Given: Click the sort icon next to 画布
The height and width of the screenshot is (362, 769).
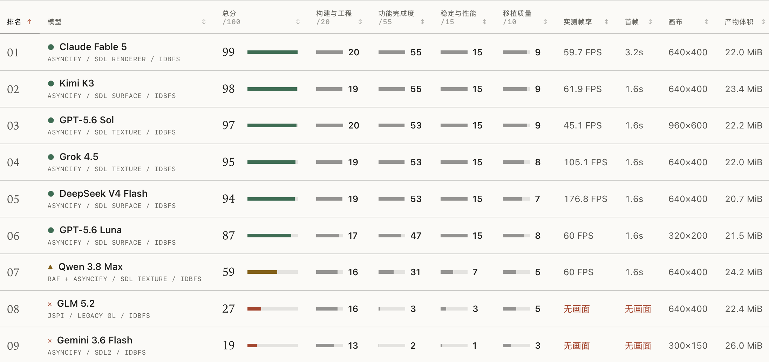Looking at the screenshot, I should [707, 22].
